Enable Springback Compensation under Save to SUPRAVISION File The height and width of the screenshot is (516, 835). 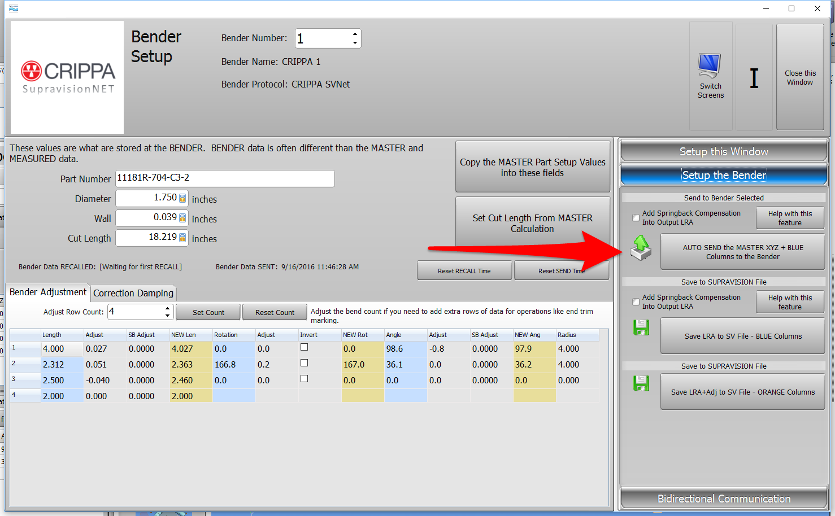636,302
